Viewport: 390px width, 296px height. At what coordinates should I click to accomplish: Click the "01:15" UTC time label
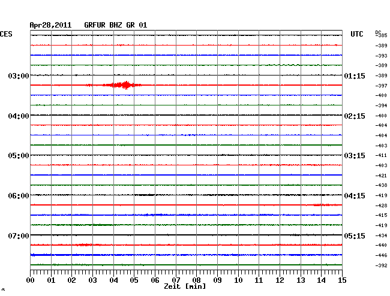pos(355,75)
